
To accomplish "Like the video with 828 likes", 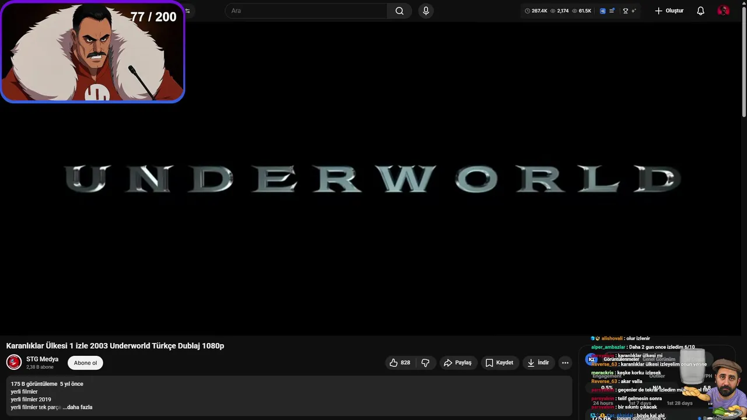I will point(400,363).
